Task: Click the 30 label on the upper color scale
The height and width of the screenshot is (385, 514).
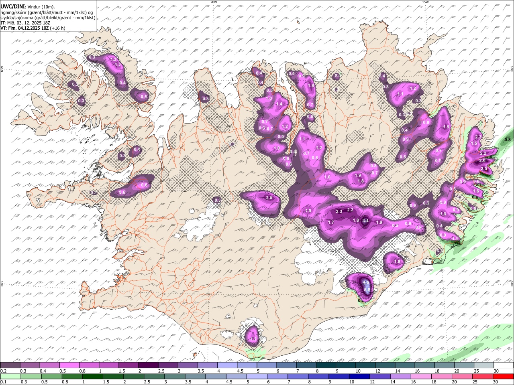Action: coord(496,371)
